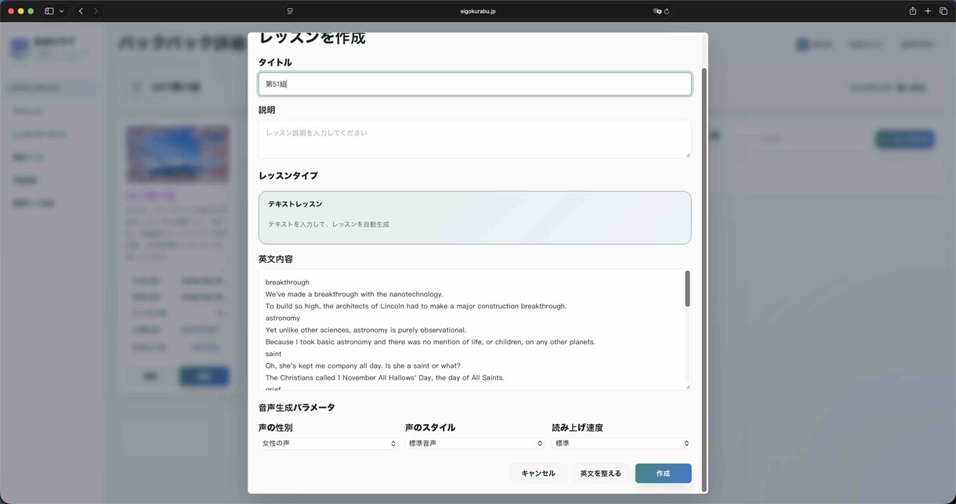956x504 pixels.
Task: Open a new tab with plus icon
Action: click(x=928, y=11)
